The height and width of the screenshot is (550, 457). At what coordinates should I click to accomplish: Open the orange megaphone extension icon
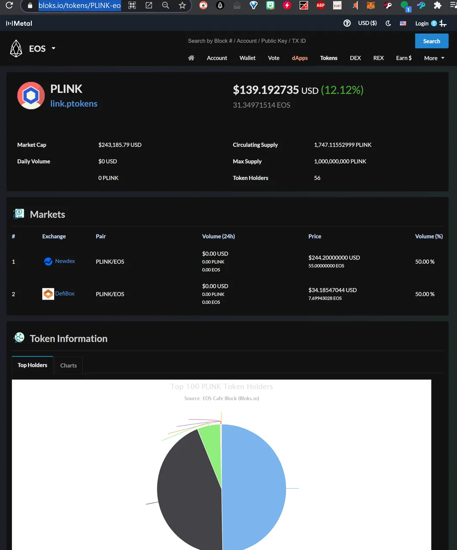(x=355, y=6)
